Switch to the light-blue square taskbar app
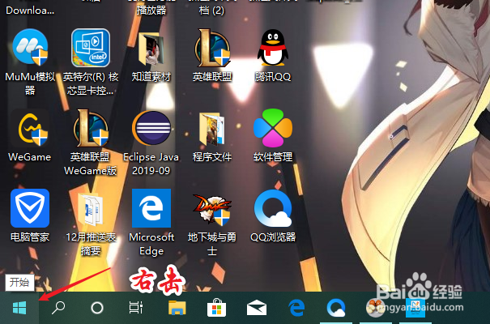Viewport: 490px width, 324px height. pyautogui.click(x=415, y=308)
